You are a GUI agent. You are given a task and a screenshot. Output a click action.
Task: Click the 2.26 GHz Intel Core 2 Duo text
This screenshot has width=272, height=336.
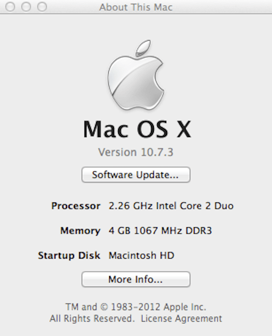point(171,206)
